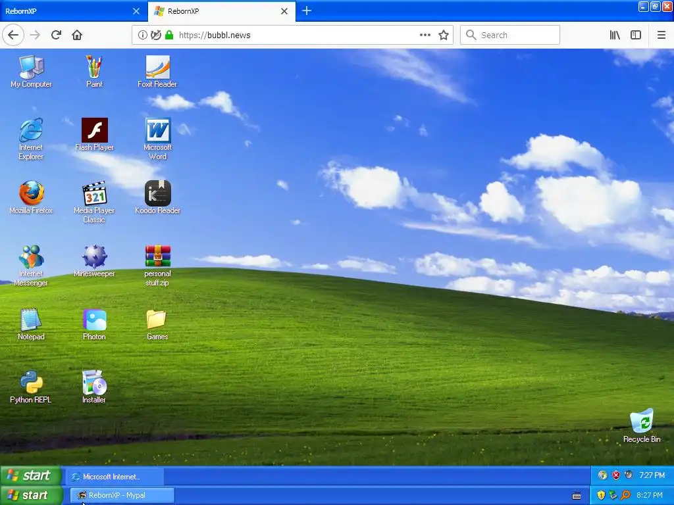674x505 pixels.
Task: Select the Installer desktop icon
Action: (x=94, y=387)
